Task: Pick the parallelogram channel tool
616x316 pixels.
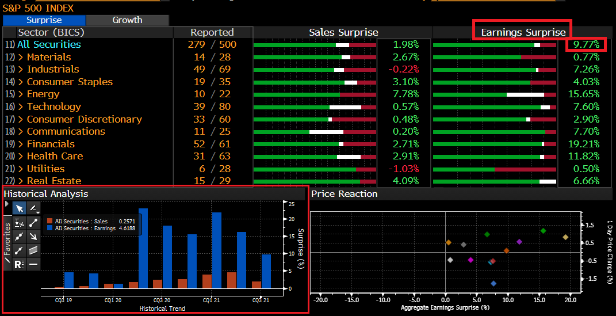Action: pyautogui.click(x=33, y=250)
